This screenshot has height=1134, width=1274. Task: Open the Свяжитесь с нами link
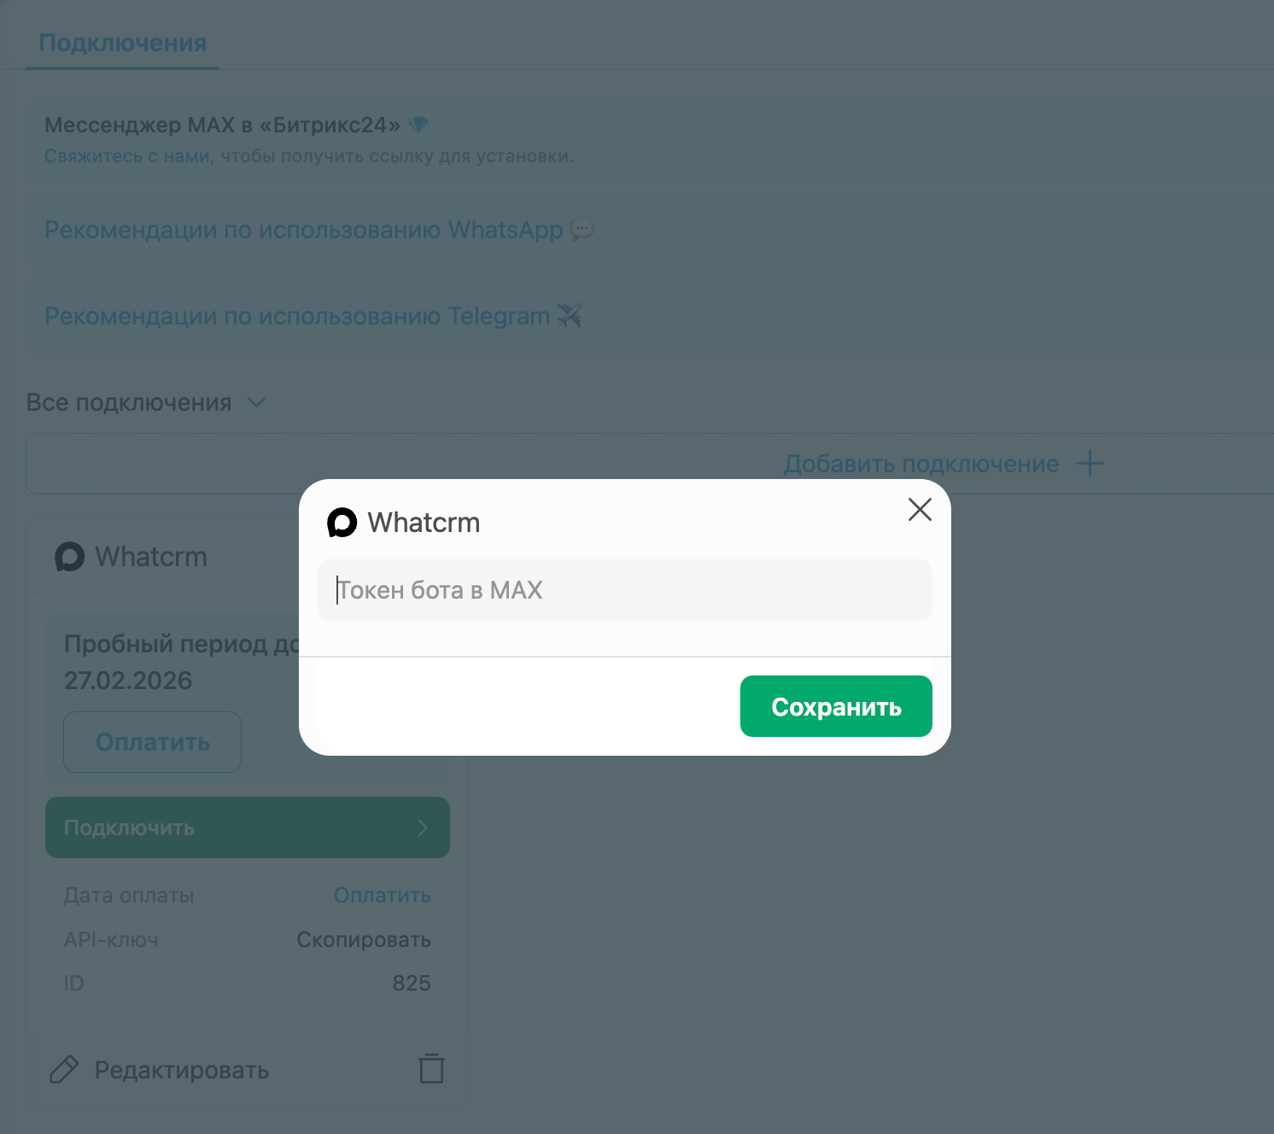tap(127, 156)
